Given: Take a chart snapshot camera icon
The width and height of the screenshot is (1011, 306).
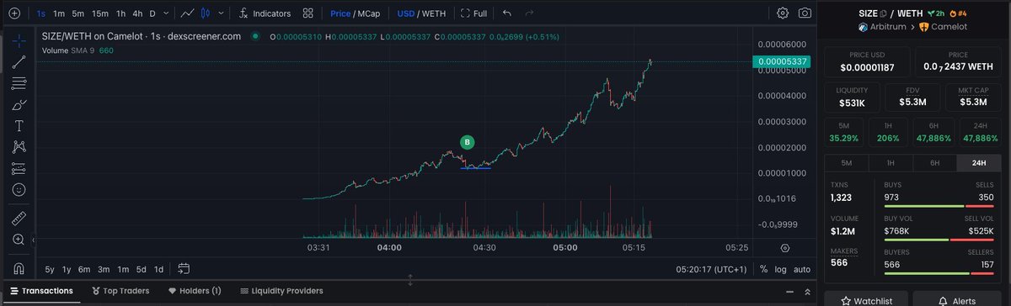Looking at the screenshot, I should [805, 13].
